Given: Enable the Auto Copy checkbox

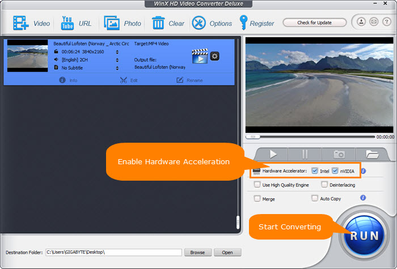Looking at the screenshot, I should tap(314, 198).
